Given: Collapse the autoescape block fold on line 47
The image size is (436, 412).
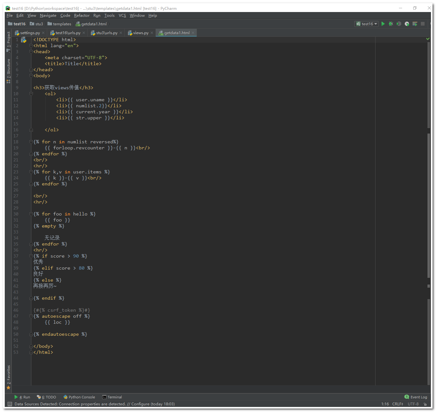Looking at the screenshot, I should pyautogui.click(x=31, y=316).
